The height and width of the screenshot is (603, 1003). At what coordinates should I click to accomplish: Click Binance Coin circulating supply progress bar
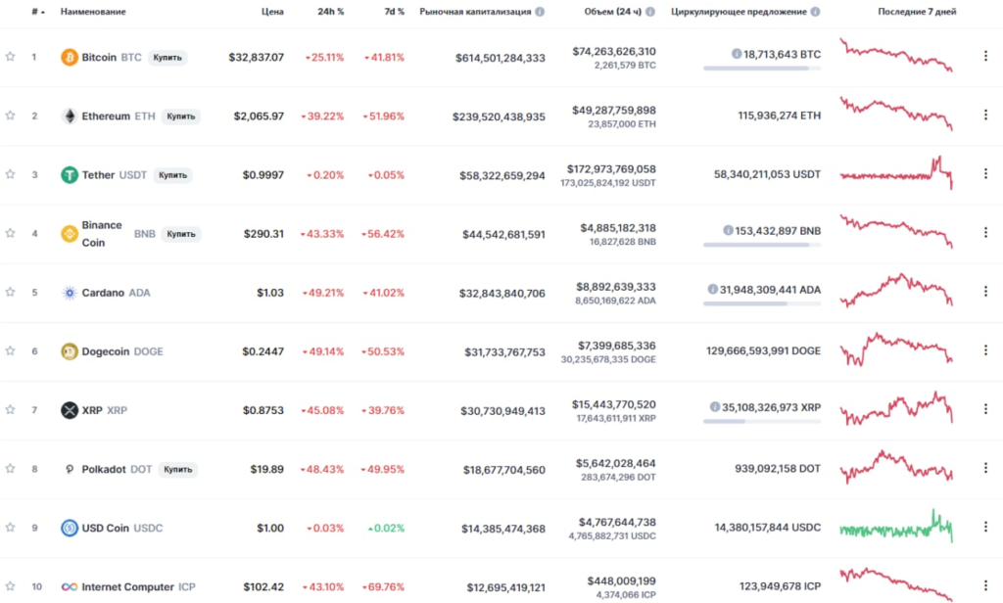coord(762,245)
